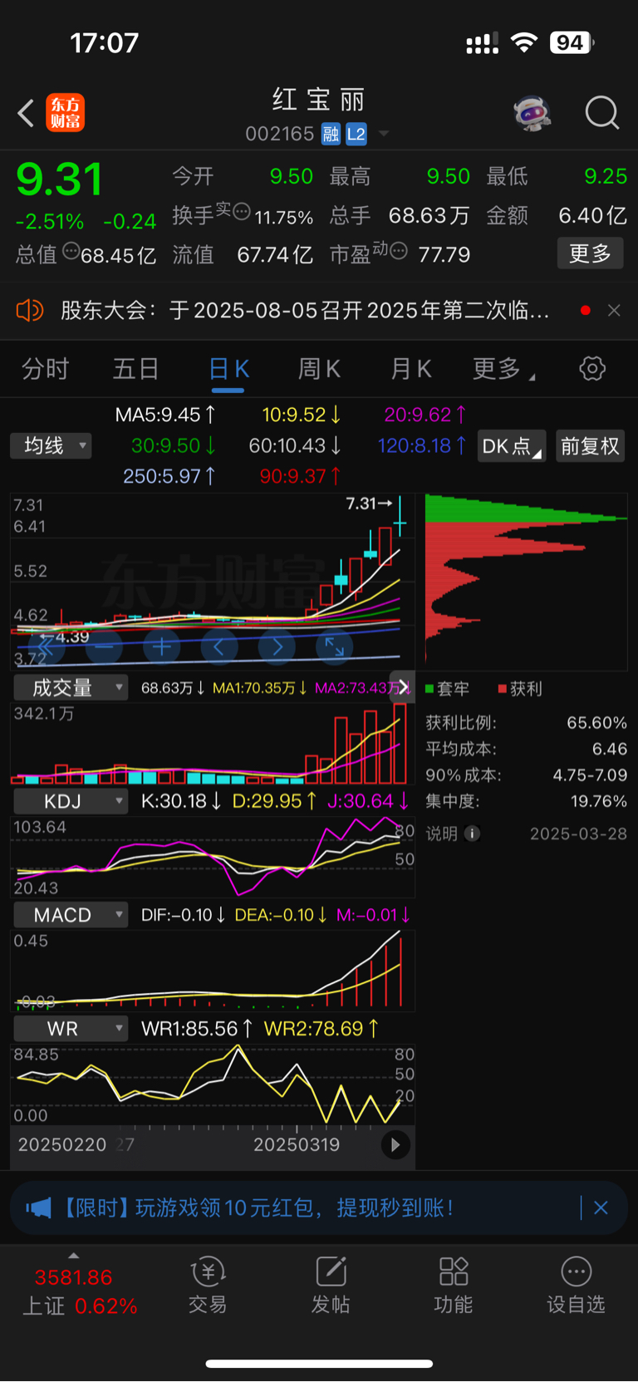Screen dimensions: 638x1382
Task: Tap the L2 level badge
Action: coord(356,134)
